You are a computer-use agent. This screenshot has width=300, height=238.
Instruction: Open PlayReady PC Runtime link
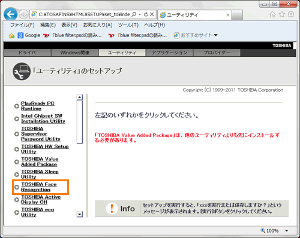pyautogui.click(x=38, y=106)
